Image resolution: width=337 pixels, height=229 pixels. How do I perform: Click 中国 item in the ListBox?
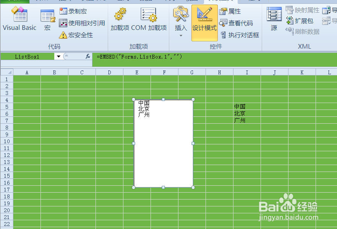(144, 103)
